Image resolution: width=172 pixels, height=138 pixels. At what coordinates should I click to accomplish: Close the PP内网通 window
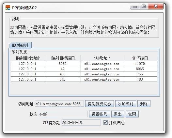(x=156, y=6)
